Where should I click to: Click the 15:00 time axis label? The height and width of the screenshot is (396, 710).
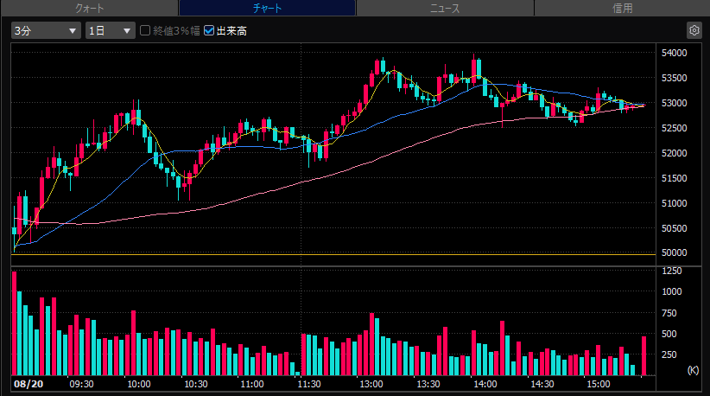(x=599, y=384)
